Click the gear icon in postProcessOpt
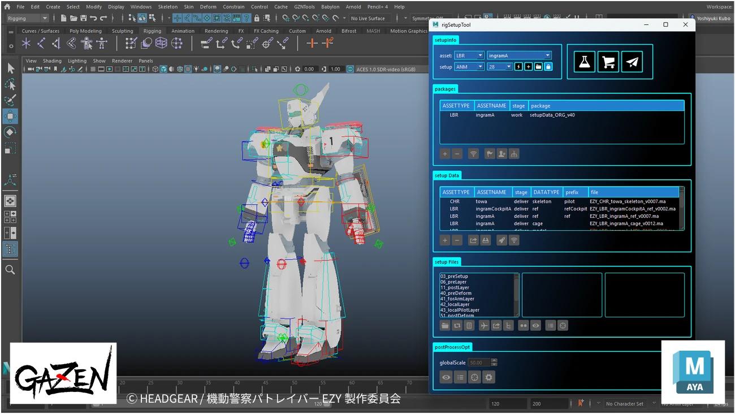 pos(489,377)
